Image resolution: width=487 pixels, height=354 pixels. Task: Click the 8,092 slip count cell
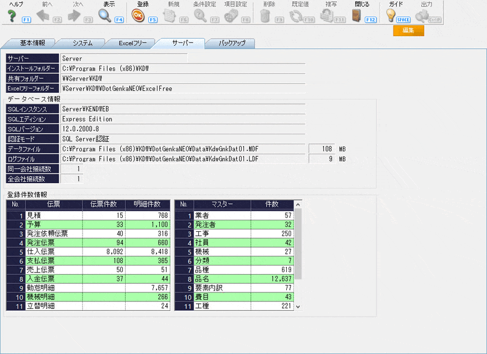pos(104,251)
